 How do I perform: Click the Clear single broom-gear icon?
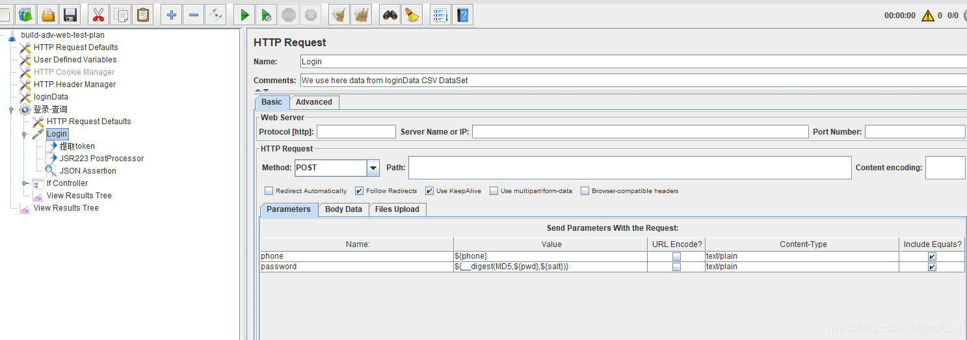pyautogui.click(x=339, y=14)
